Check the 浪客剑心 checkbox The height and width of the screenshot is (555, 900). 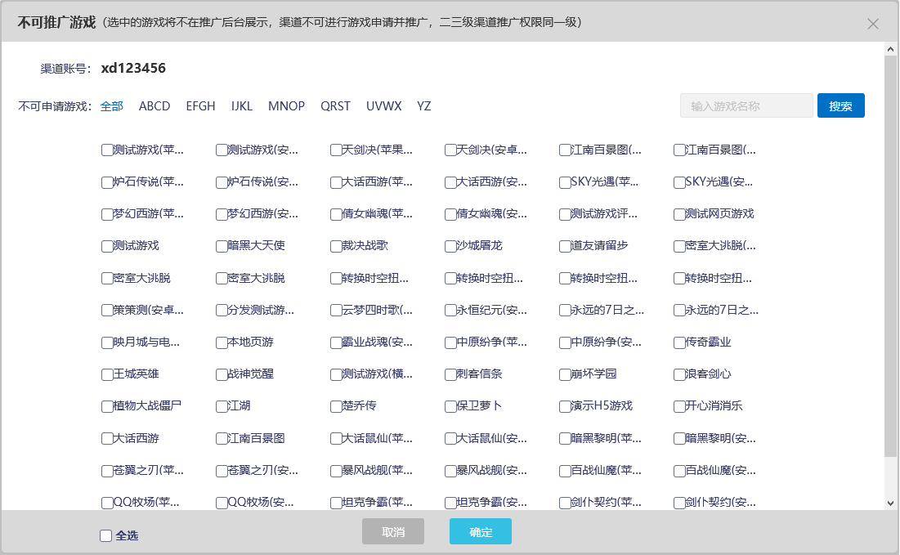tap(679, 375)
